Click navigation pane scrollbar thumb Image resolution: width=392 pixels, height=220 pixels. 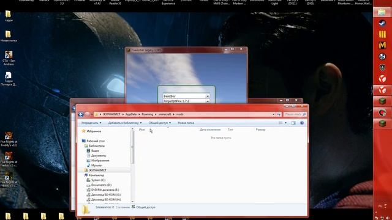132,147
